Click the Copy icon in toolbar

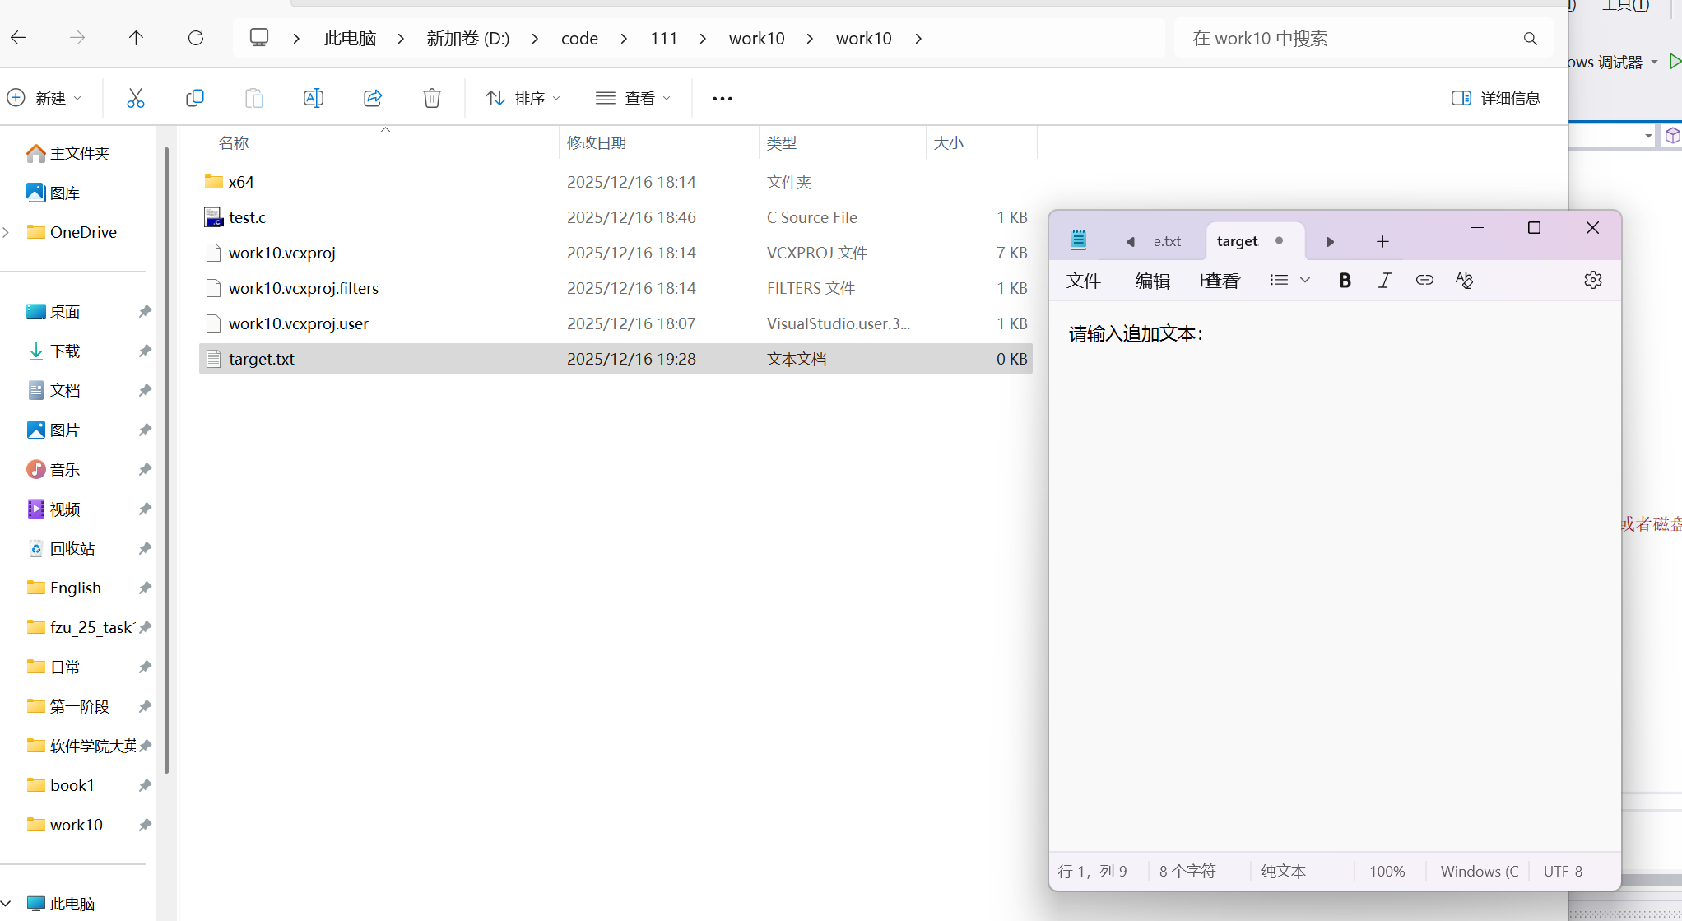(x=195, y=98)
